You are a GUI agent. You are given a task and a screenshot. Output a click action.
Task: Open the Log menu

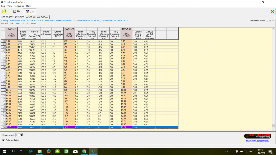pos(3,6)
